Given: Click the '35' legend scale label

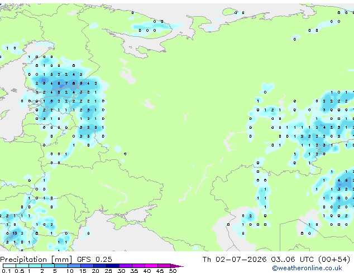Looking at the screenshot, I should point(134,271).
